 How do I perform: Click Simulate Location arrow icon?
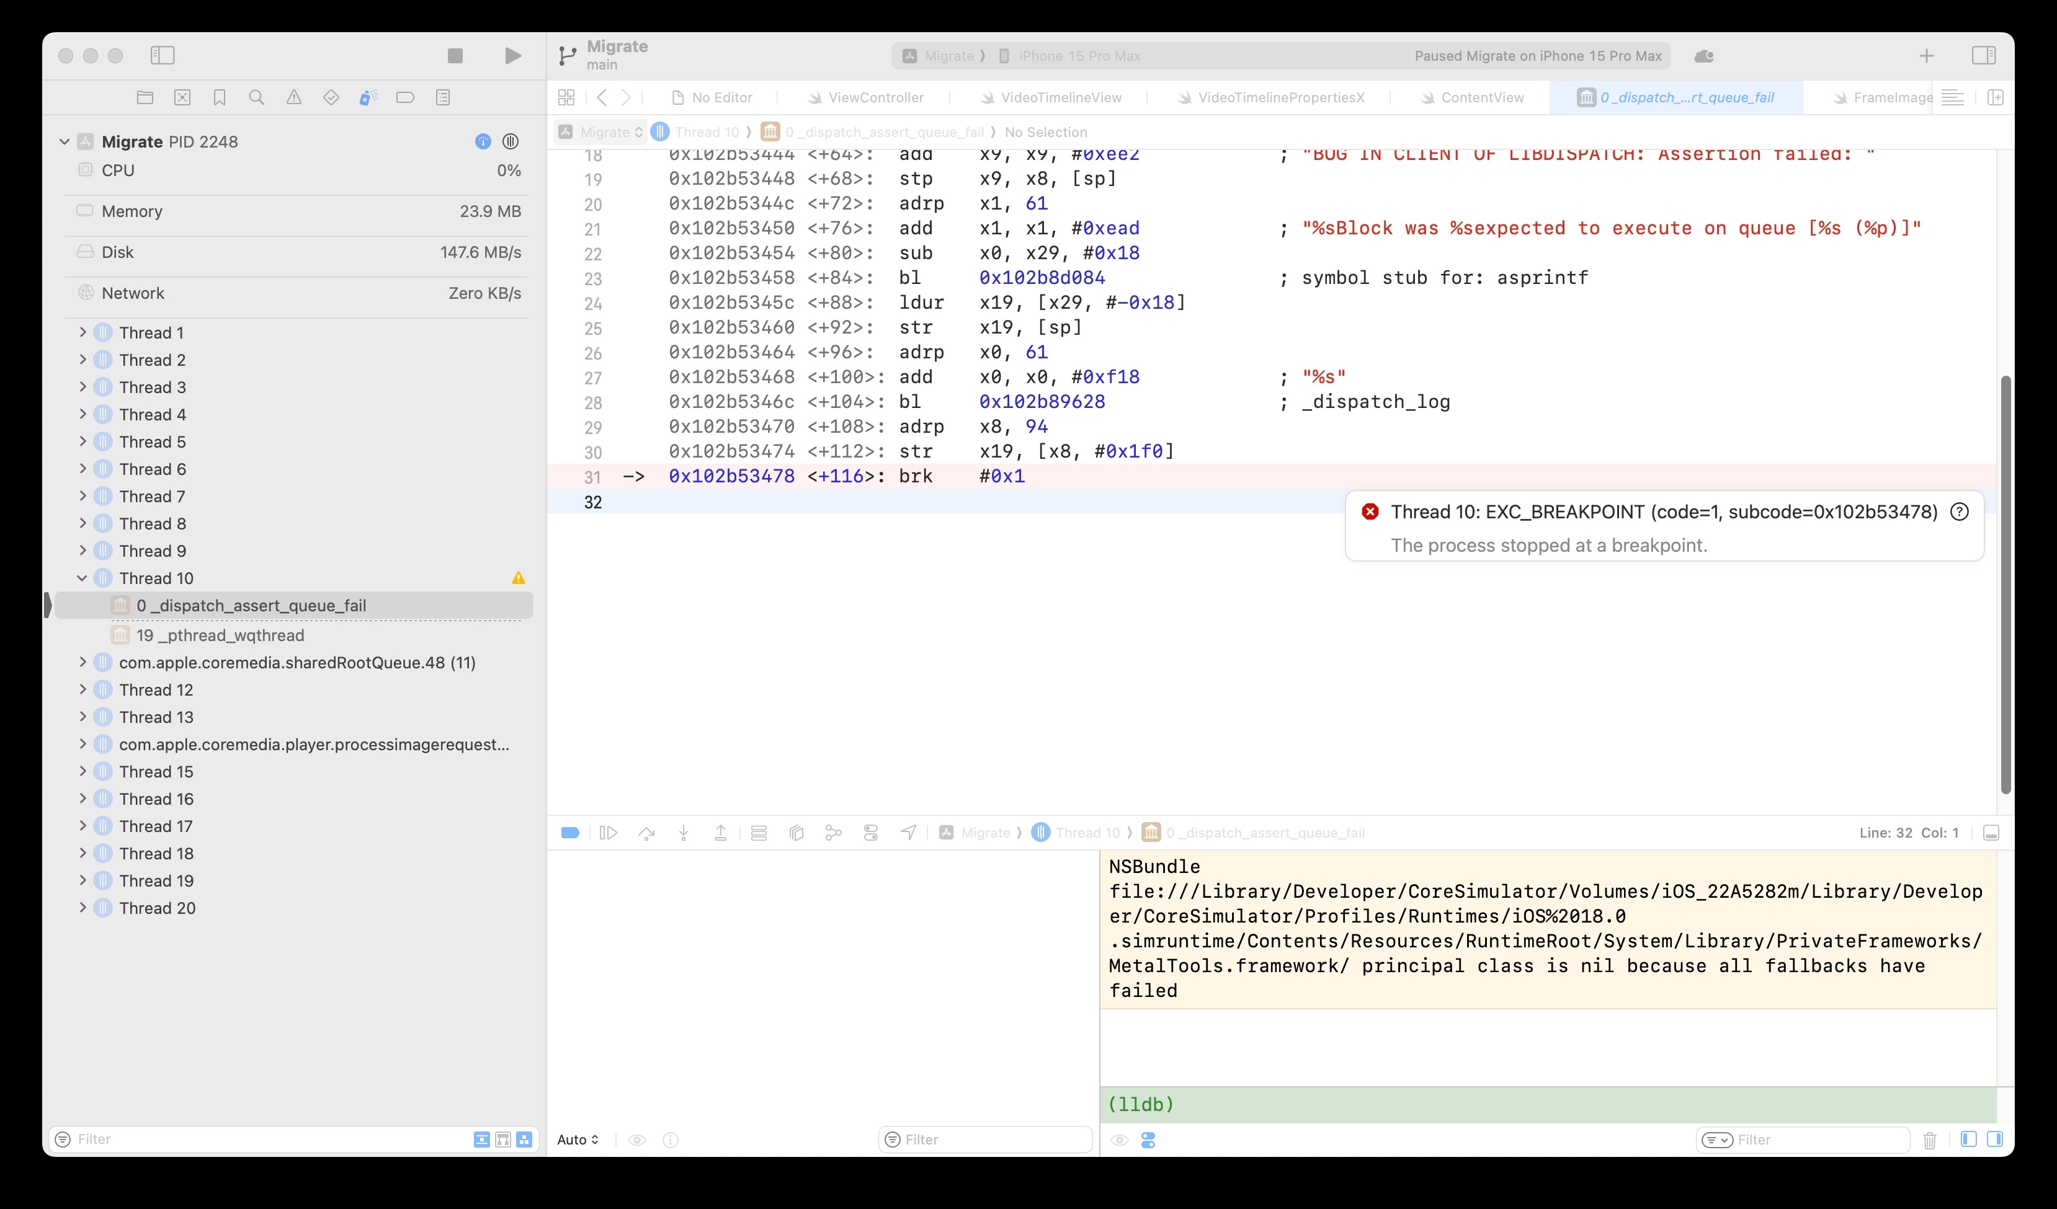[x=908, y=833]
